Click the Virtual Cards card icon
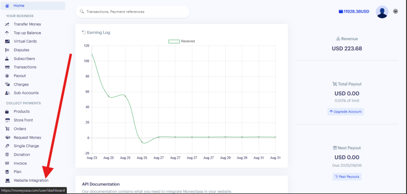 [x=7, y=42]
